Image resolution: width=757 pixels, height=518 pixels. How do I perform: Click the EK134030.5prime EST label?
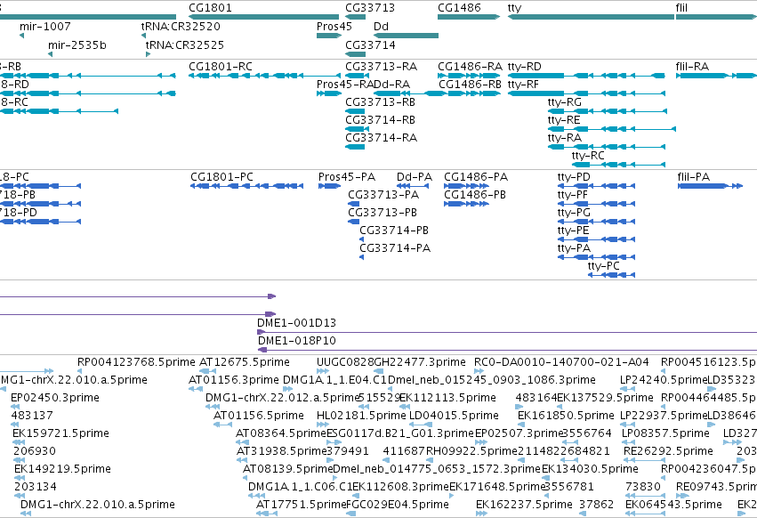click(x=590, y=469)
